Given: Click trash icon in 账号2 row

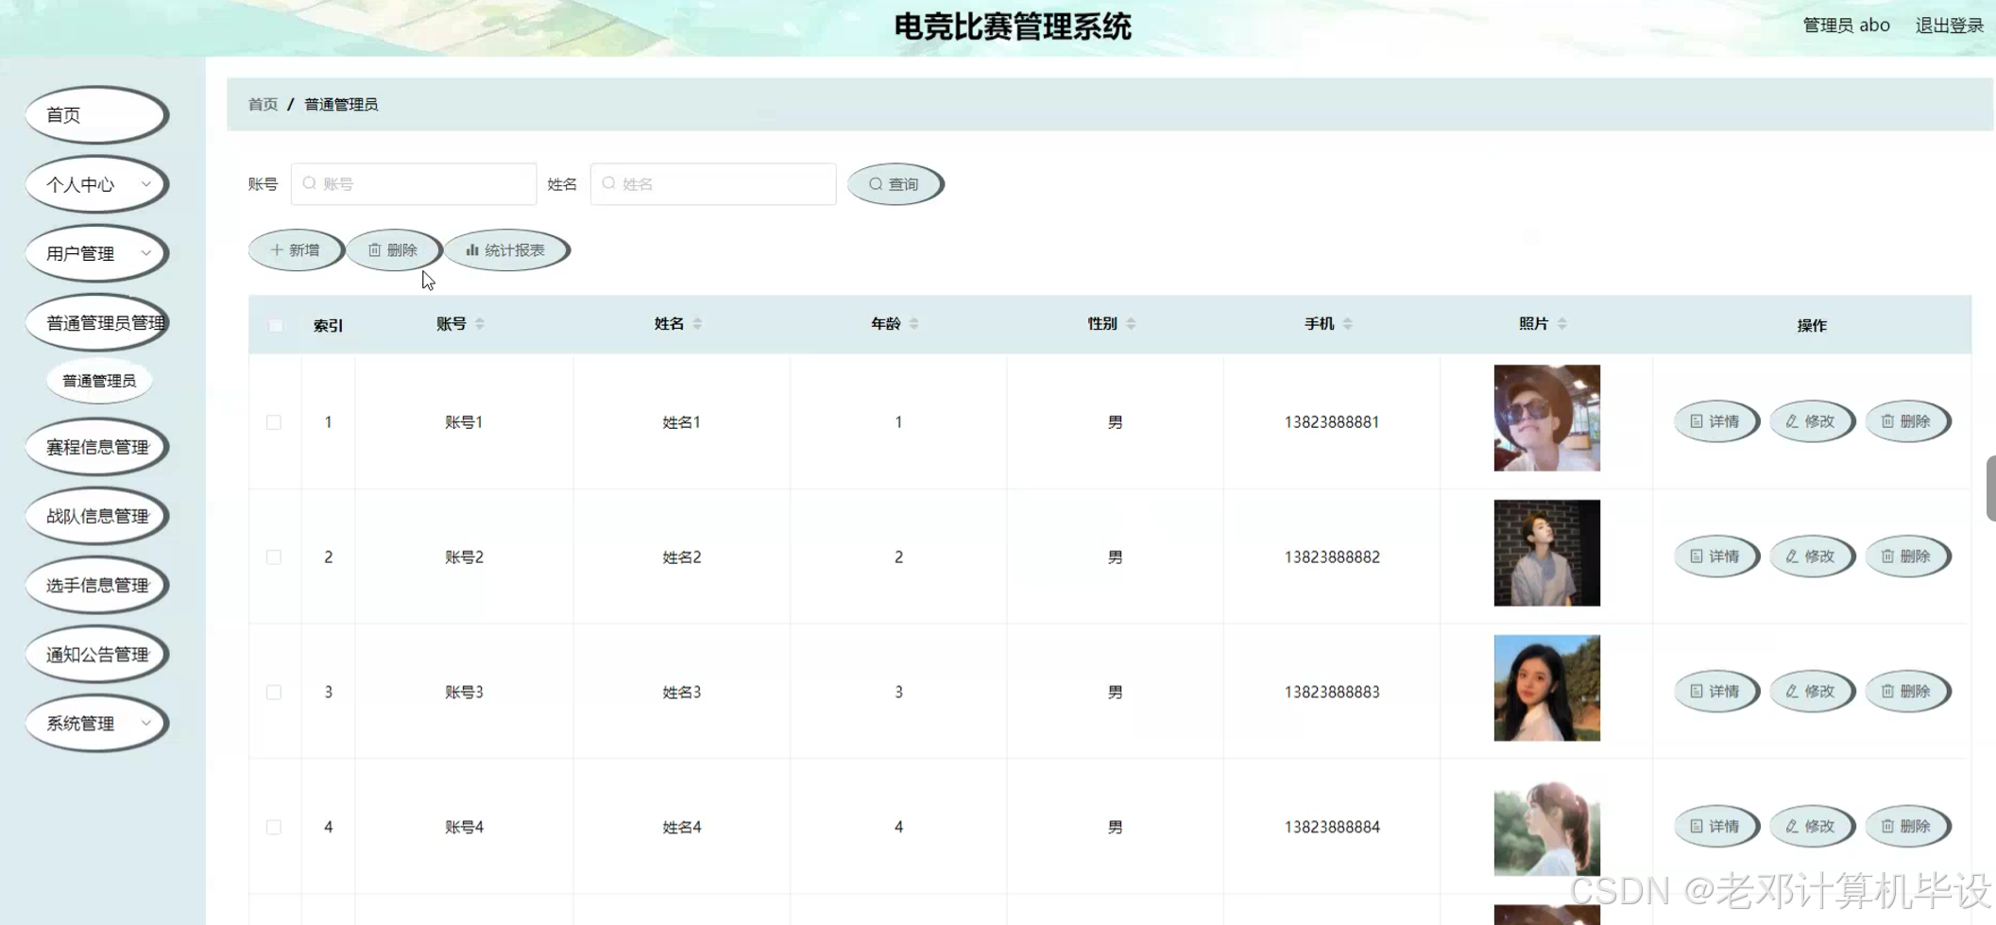Looking at the screenshot, I should coord(1887,557).
